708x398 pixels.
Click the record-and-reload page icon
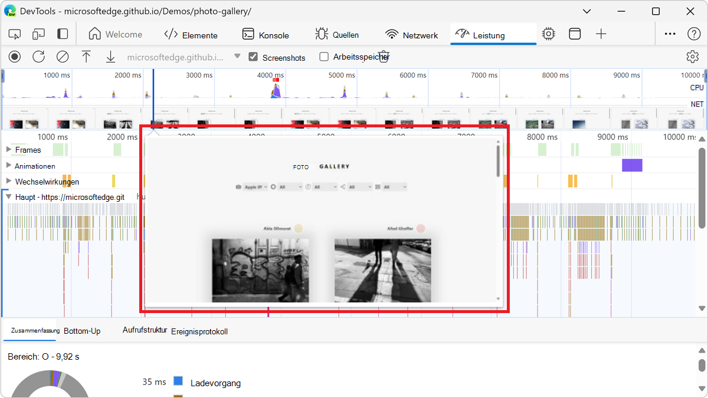click(x=38, y=57)
